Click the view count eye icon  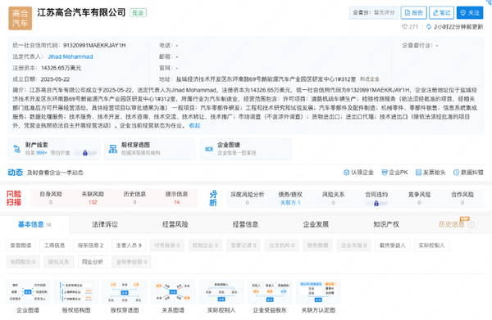pos(404,27)
